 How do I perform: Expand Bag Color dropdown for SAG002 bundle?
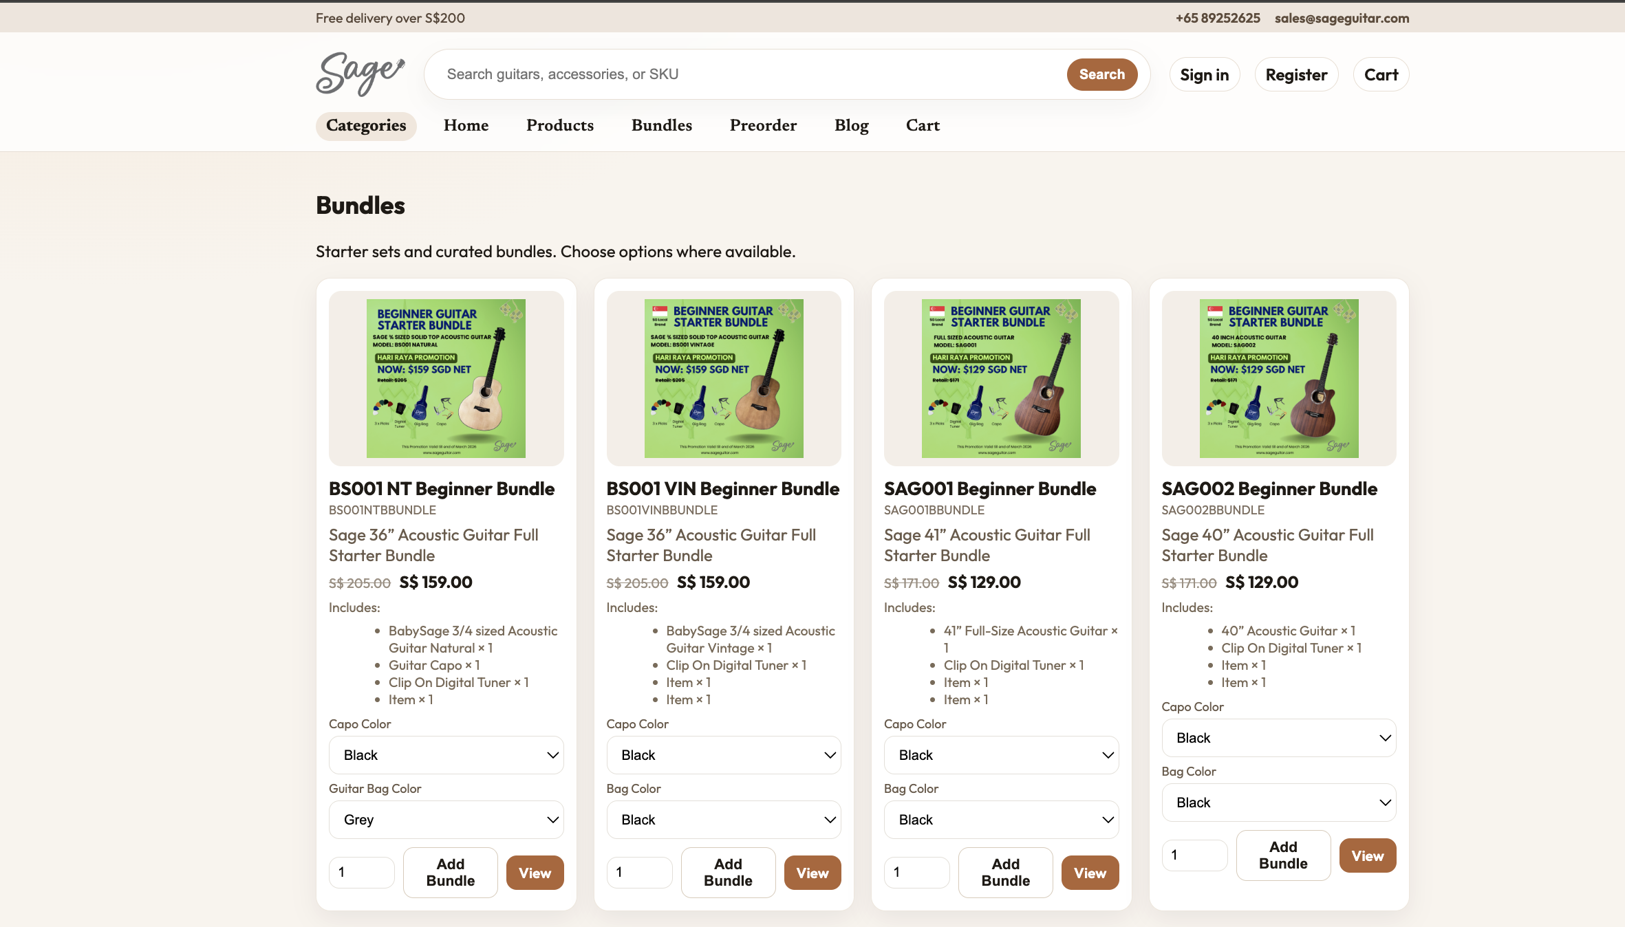[1279, 803]
